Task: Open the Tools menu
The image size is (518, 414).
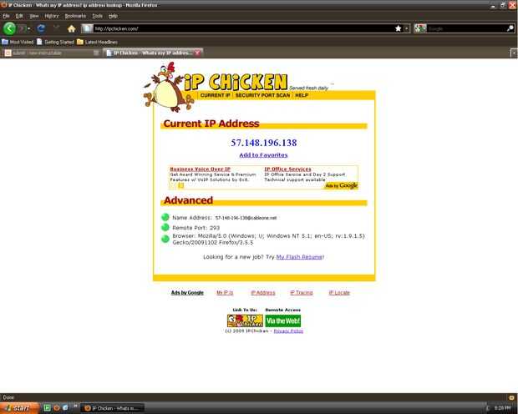Action: (97, 16)
